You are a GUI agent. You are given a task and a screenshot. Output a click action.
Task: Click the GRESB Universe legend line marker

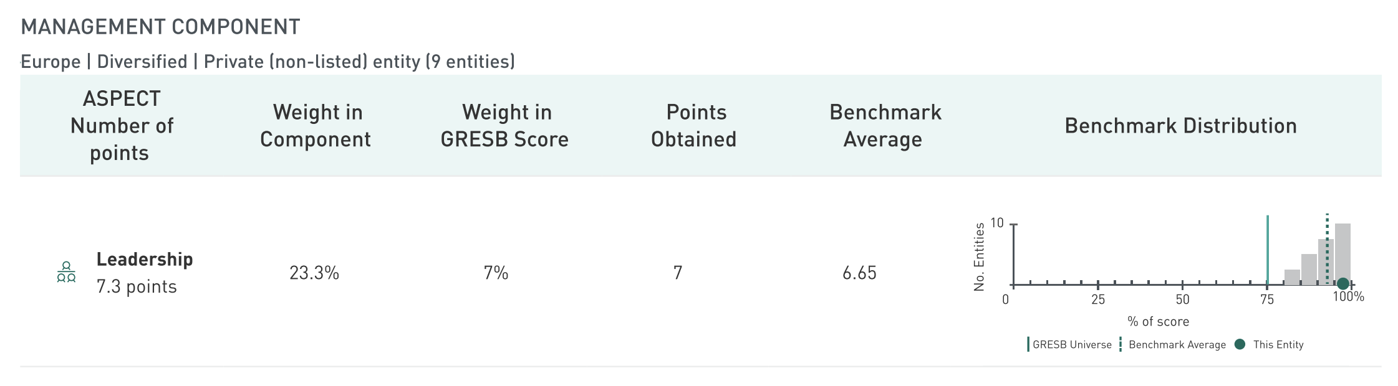point(1028,344)
